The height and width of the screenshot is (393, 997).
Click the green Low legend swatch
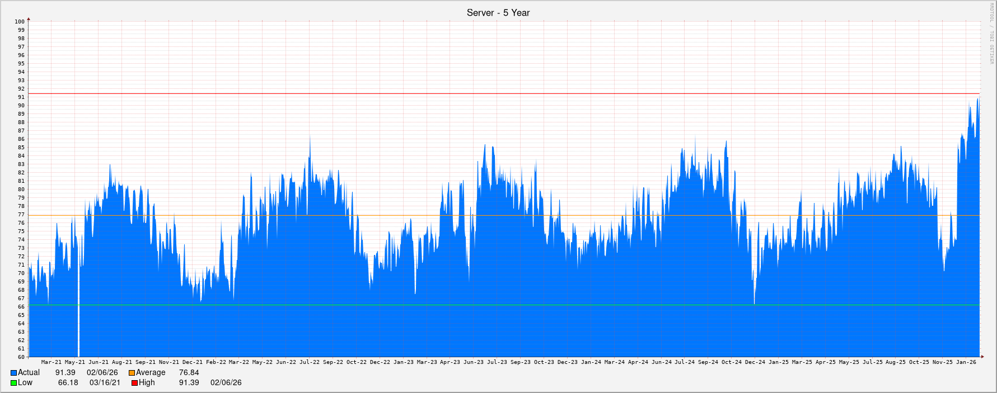pos(13,383)
